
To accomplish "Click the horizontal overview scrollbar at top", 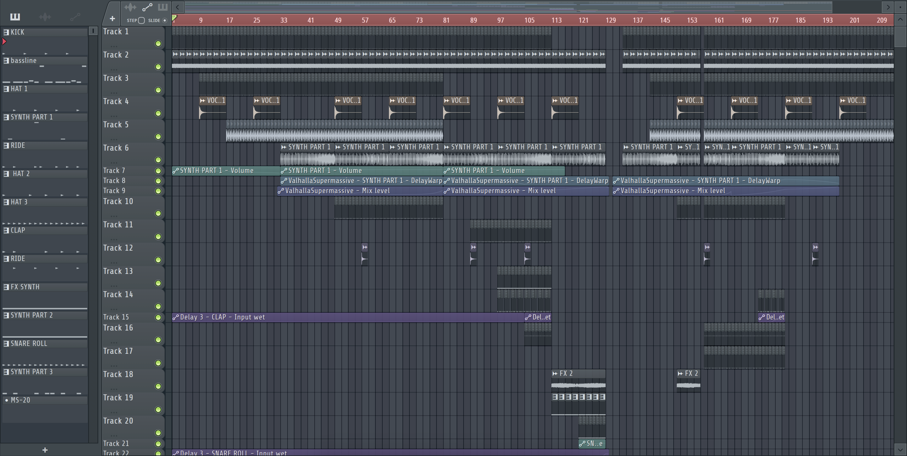I will pyautogui.click(x=508, y=7).
